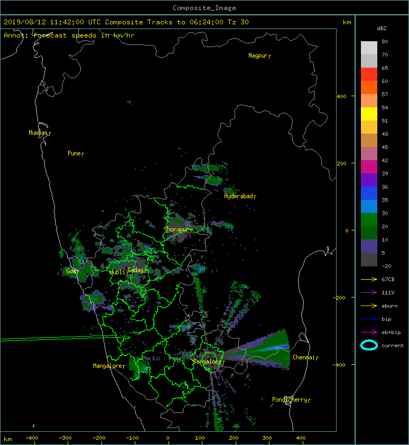
Task: Click the radar beam echo west of Chennai
Action: click(257, 350)
